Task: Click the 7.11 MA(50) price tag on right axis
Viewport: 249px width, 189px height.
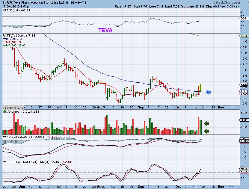Action: pyautogui.click(x=244, y=91)
